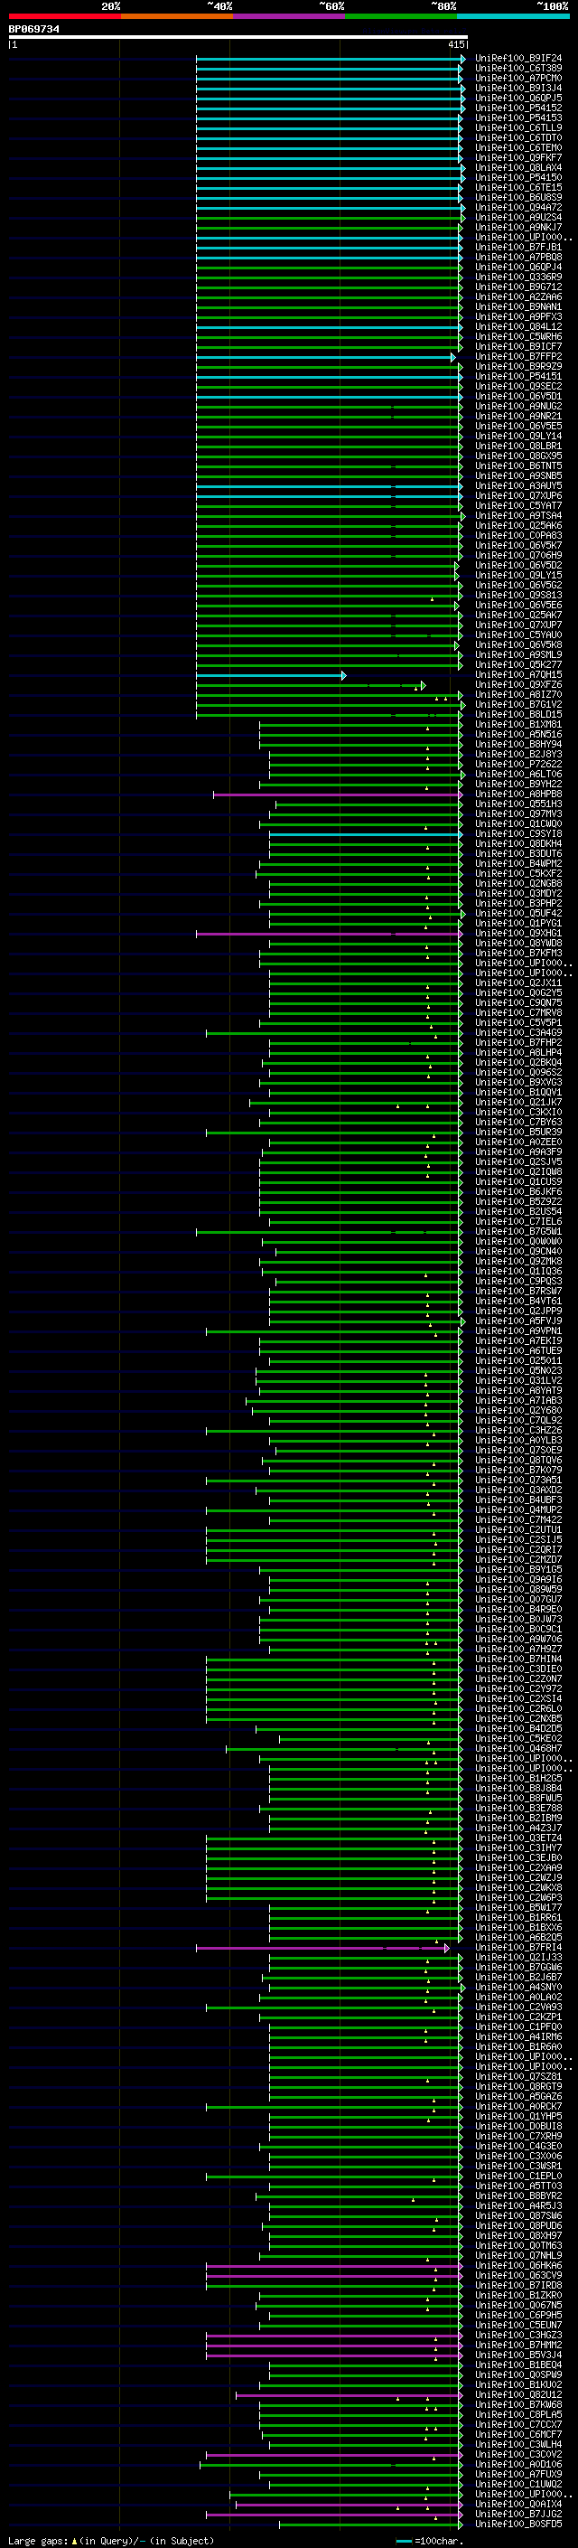Open the UniRef100_P54153 hit
This screenshot has height=2548, width=578.
click(517, 118)
